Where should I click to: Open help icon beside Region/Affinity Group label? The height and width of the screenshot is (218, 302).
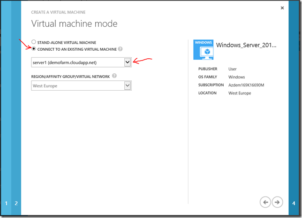pos(114,76)
